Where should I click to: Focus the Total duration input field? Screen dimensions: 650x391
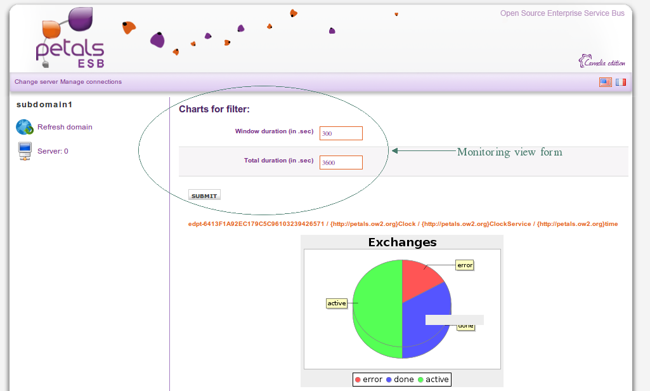pyautogui.click(x=341, y=162)
